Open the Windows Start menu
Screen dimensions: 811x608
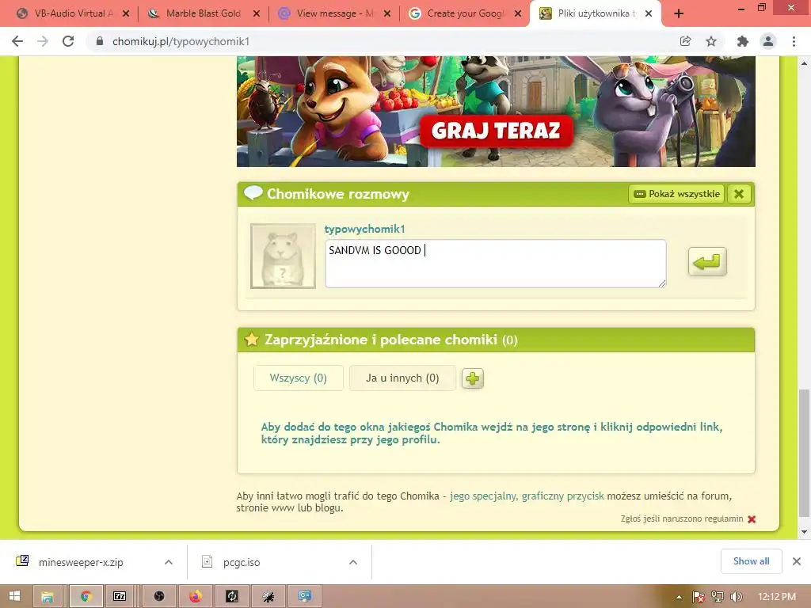click(x=14, y=597)
